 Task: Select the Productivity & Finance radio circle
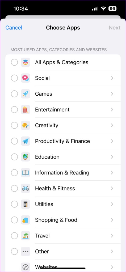(x=14, y=141)
